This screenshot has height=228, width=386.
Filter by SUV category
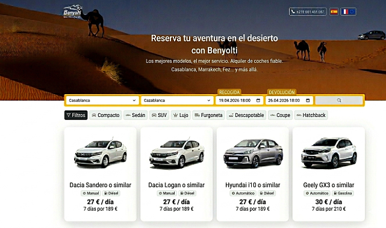tap(159, 115)
